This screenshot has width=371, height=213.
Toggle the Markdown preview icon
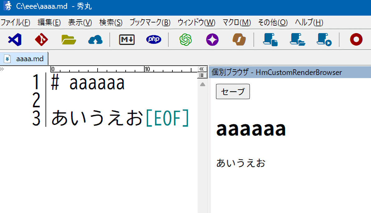click(x=127, y=40)
